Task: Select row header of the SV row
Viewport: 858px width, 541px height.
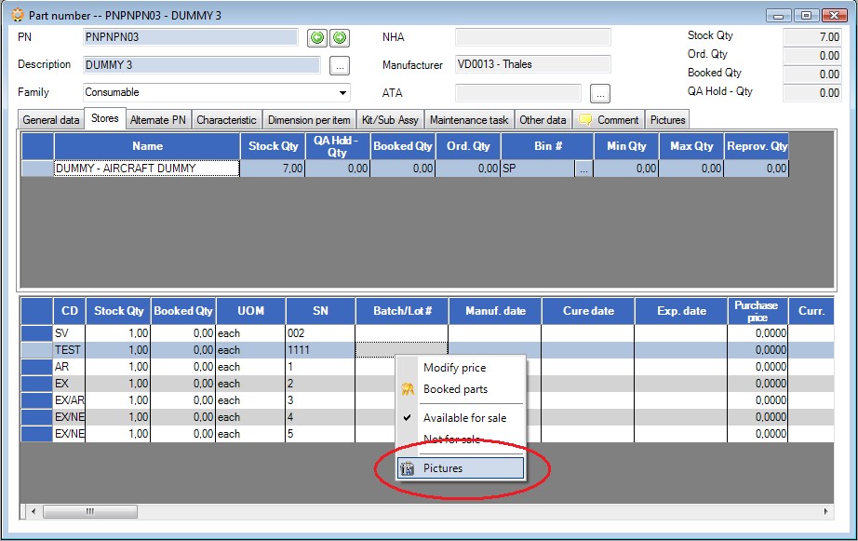Action: [36, 333]
